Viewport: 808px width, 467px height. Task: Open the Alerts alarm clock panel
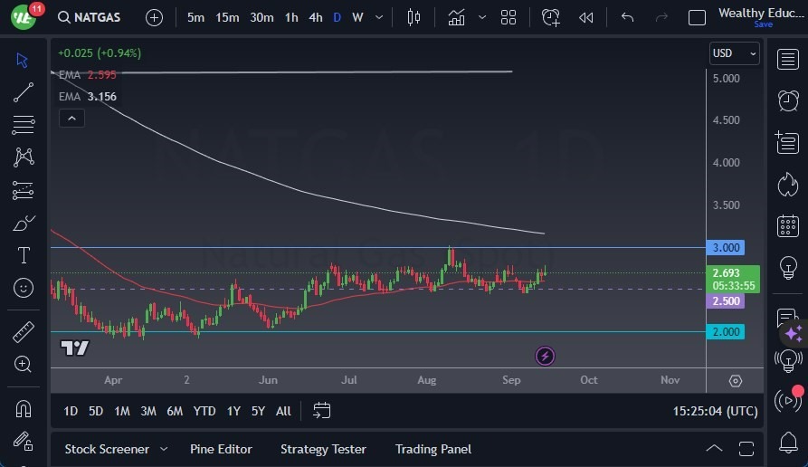click(787, 100)
